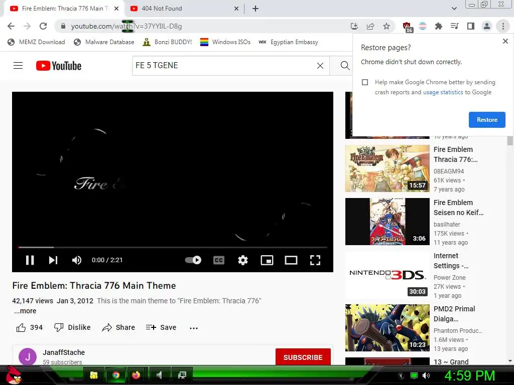Open Malware Database bookmark
514x385 pixels.
pos(104,42)
